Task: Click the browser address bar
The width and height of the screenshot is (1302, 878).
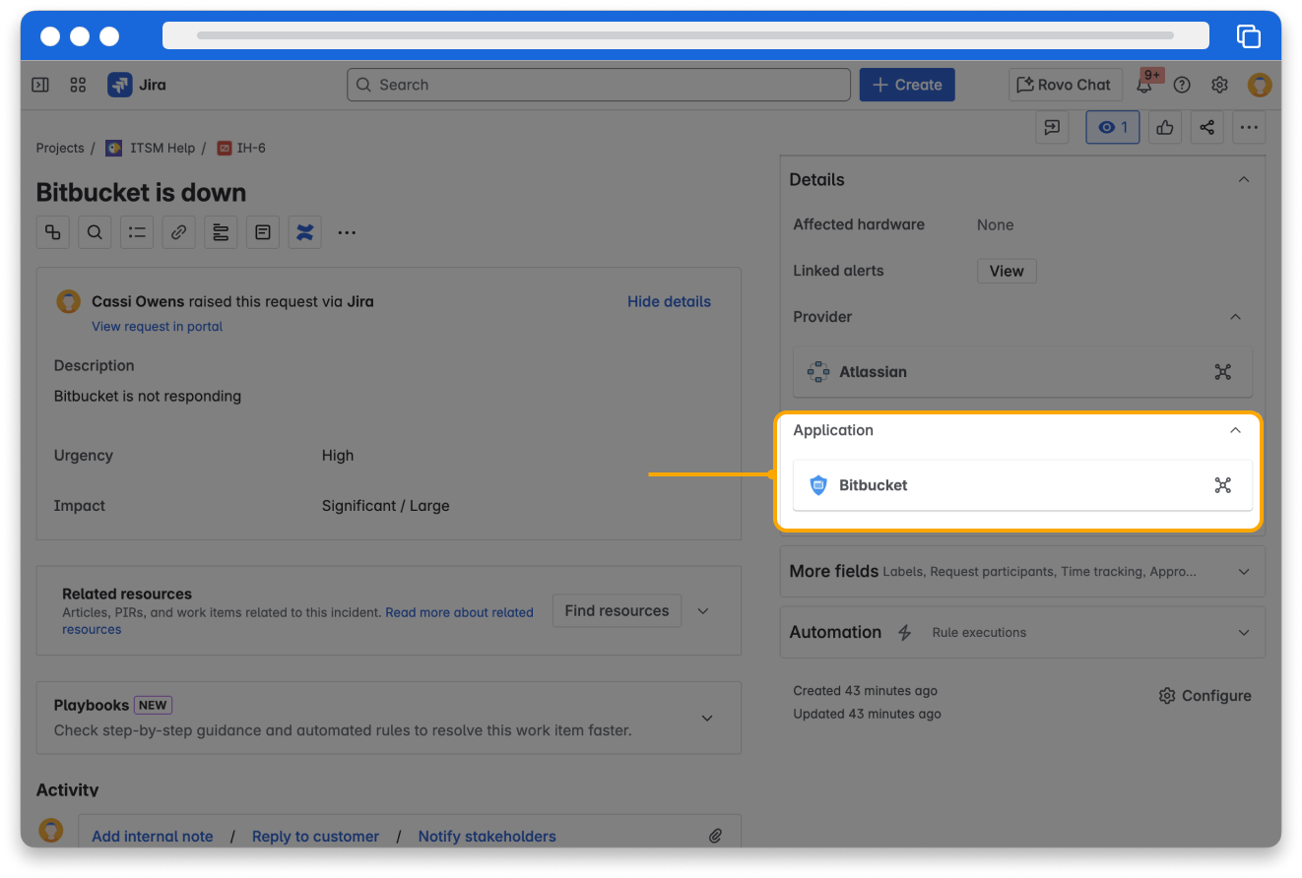Action: click(x=685, y=35)
